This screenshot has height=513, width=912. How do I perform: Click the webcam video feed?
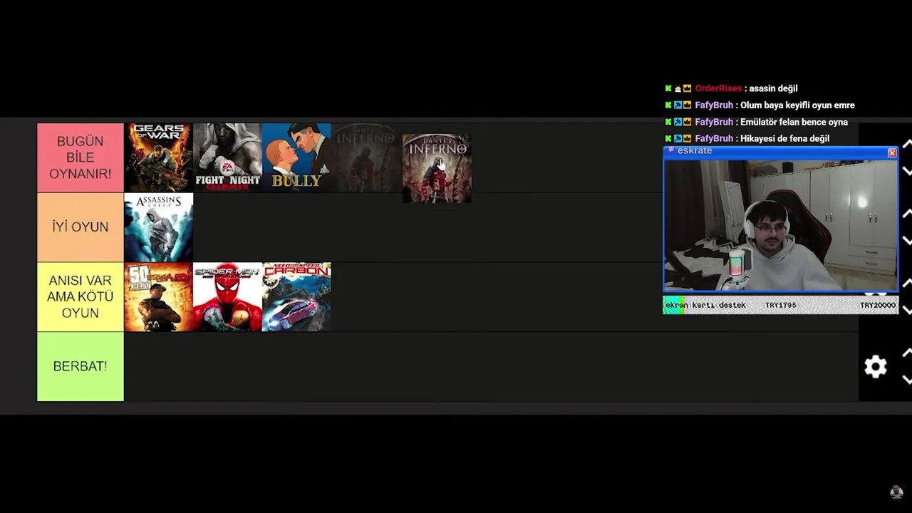click(781, 224)
